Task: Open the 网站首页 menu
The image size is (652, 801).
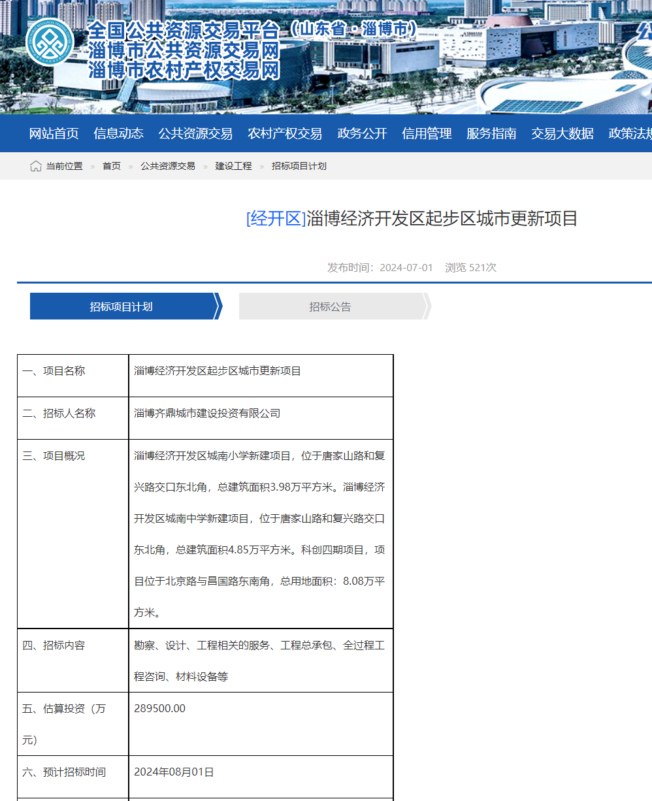Action: click(x=53, y=133)
